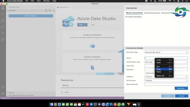The height and width of the screenshot is (107, 190).
Task: Click the errors and warnings status bar indicator
Action: point(5,98)
